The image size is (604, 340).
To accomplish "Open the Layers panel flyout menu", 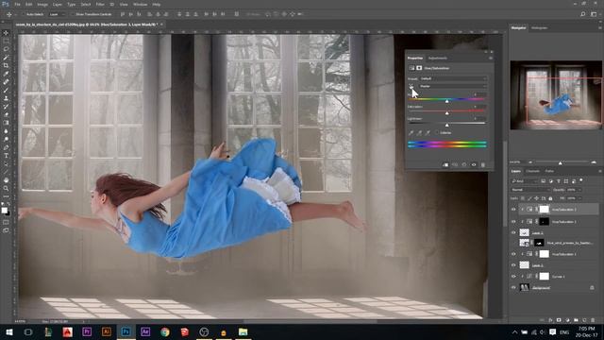I will [600, 171].
